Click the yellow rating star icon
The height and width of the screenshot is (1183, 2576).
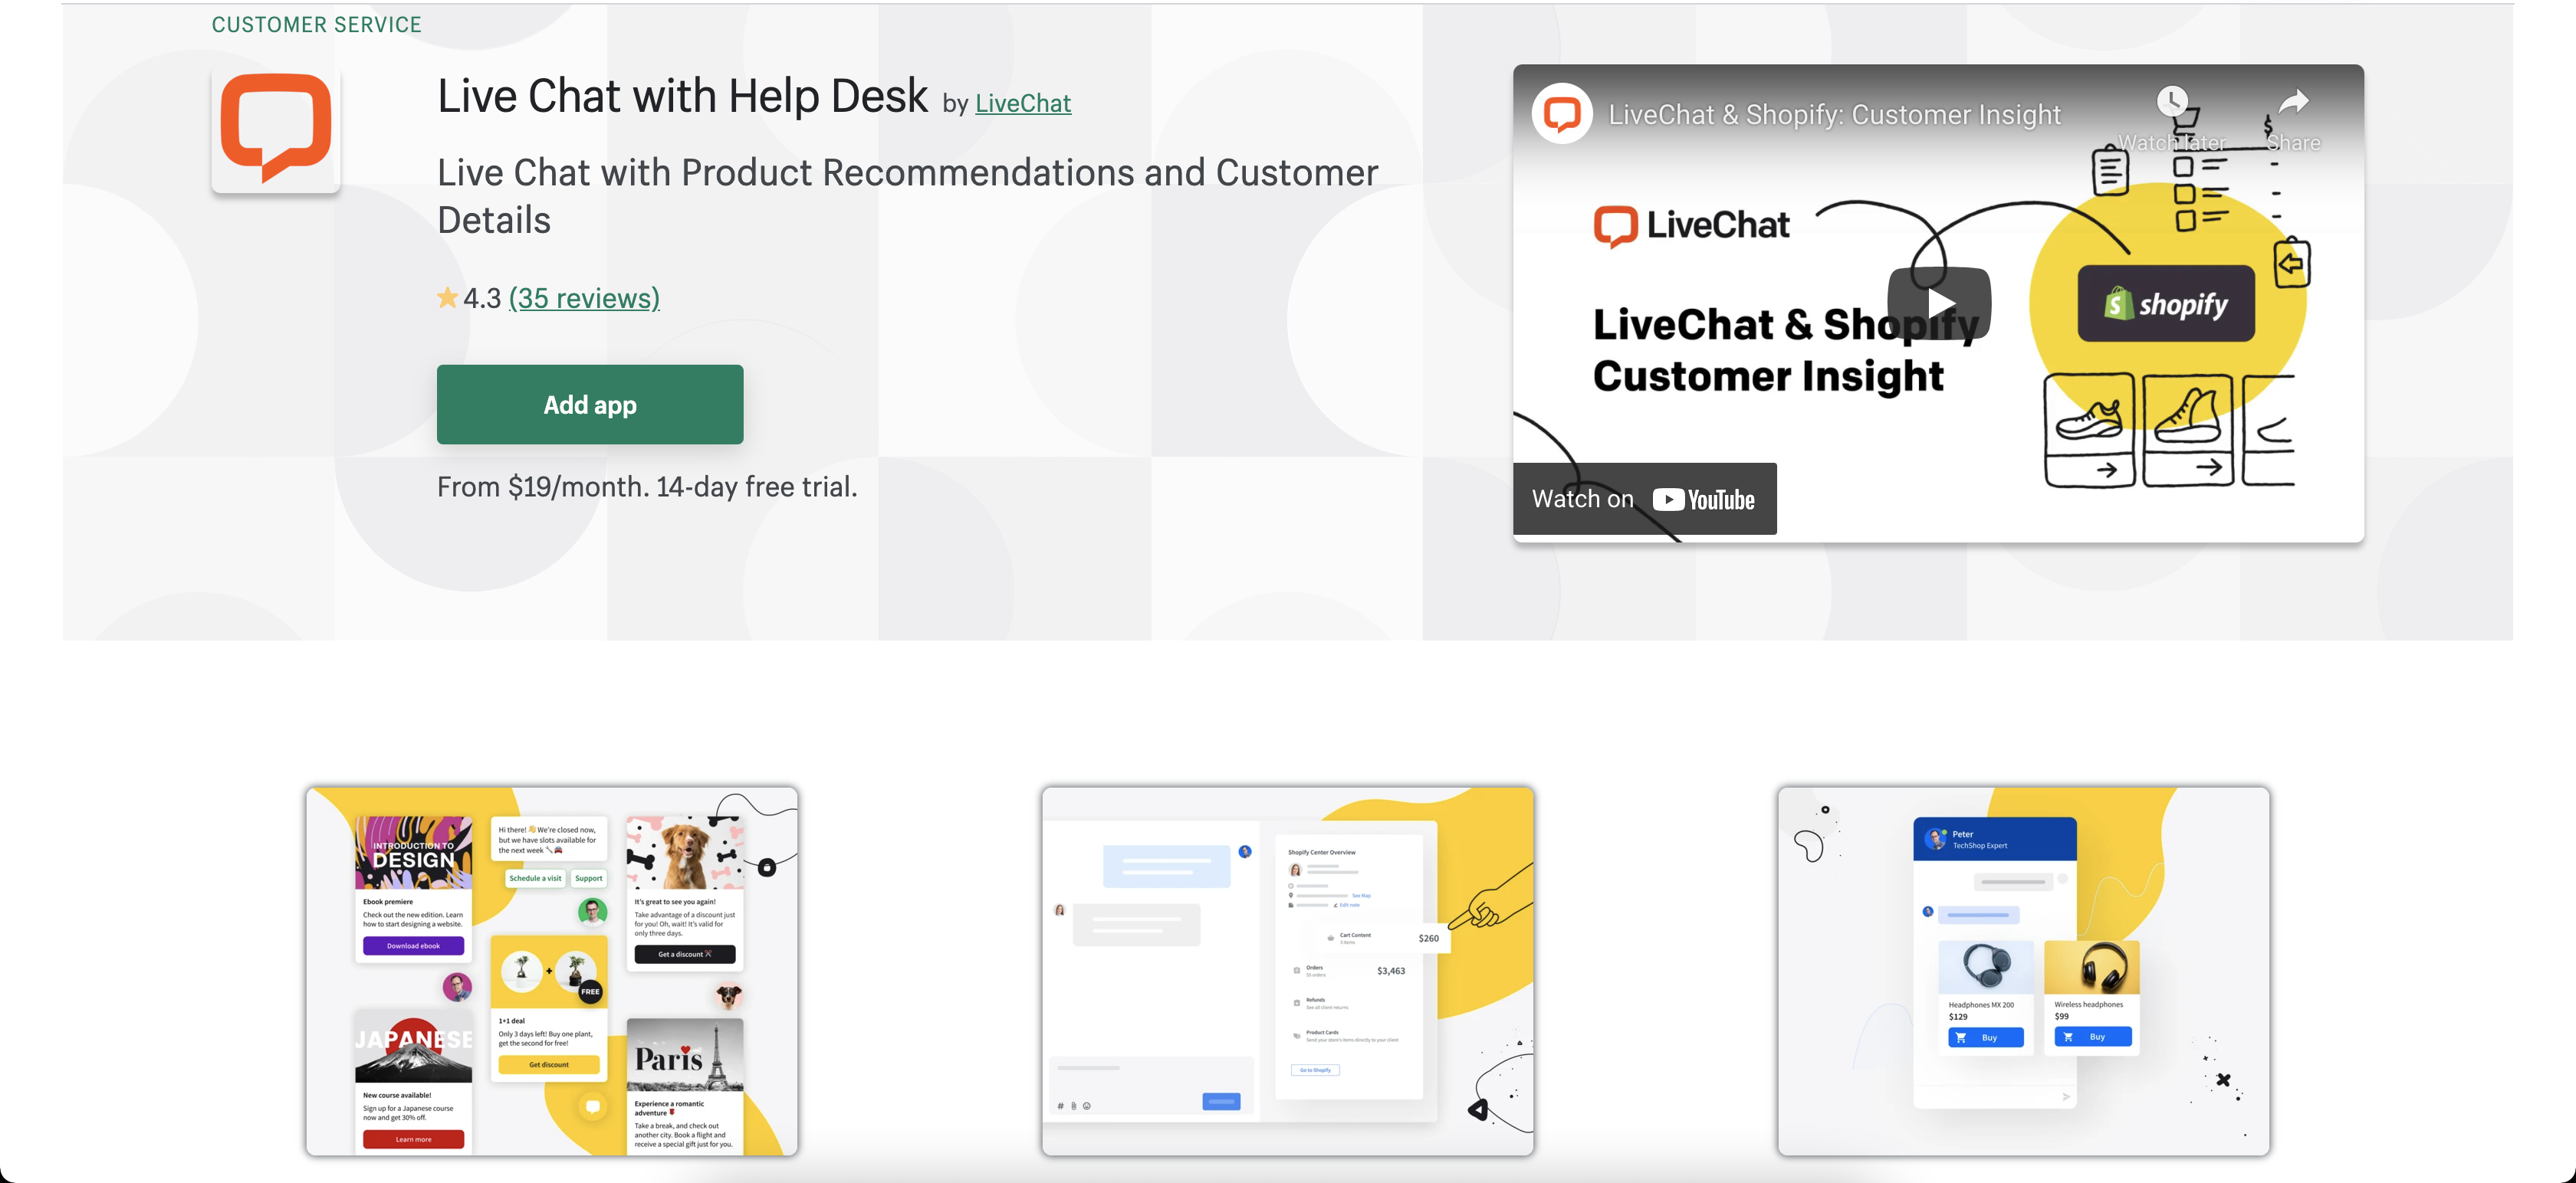(x=447, y=297)
